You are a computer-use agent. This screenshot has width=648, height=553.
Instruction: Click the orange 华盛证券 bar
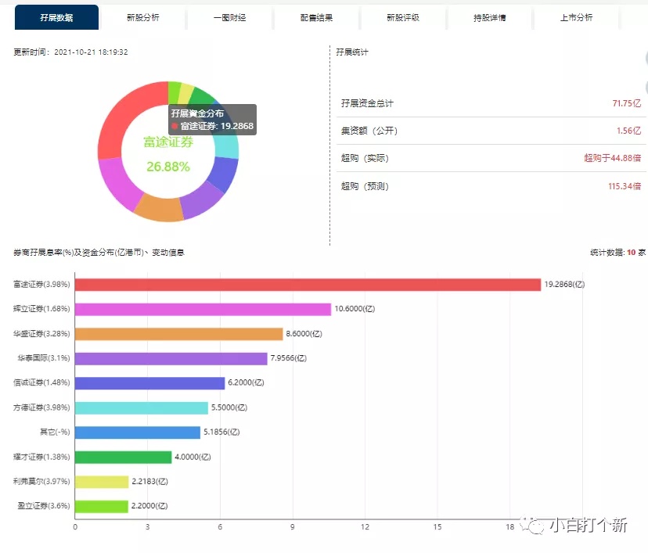click(x=179, y=334)
